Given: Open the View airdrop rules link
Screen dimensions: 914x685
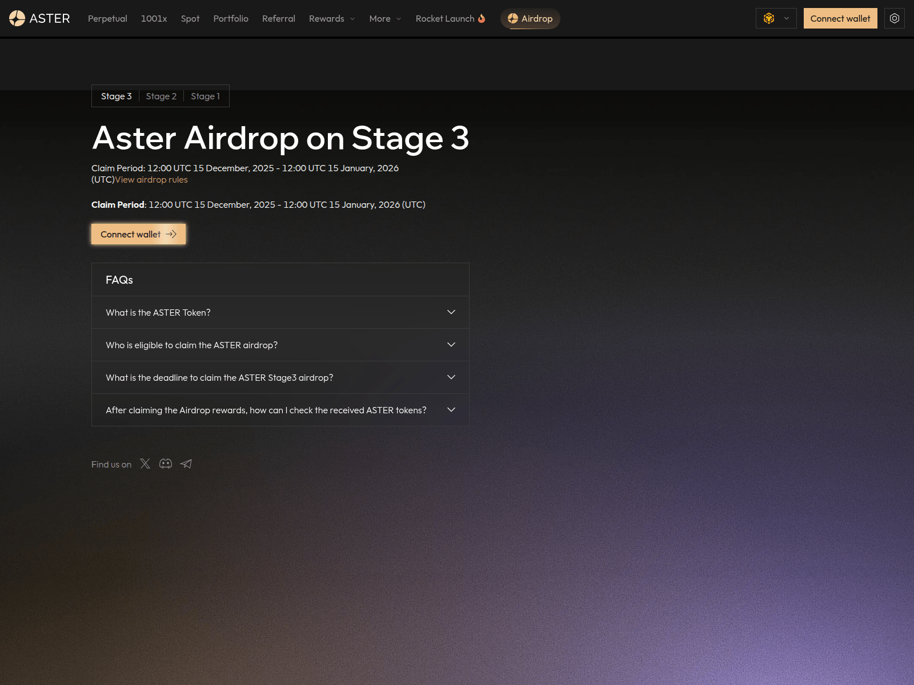Looking at the screenshot, I should (151, 179).
